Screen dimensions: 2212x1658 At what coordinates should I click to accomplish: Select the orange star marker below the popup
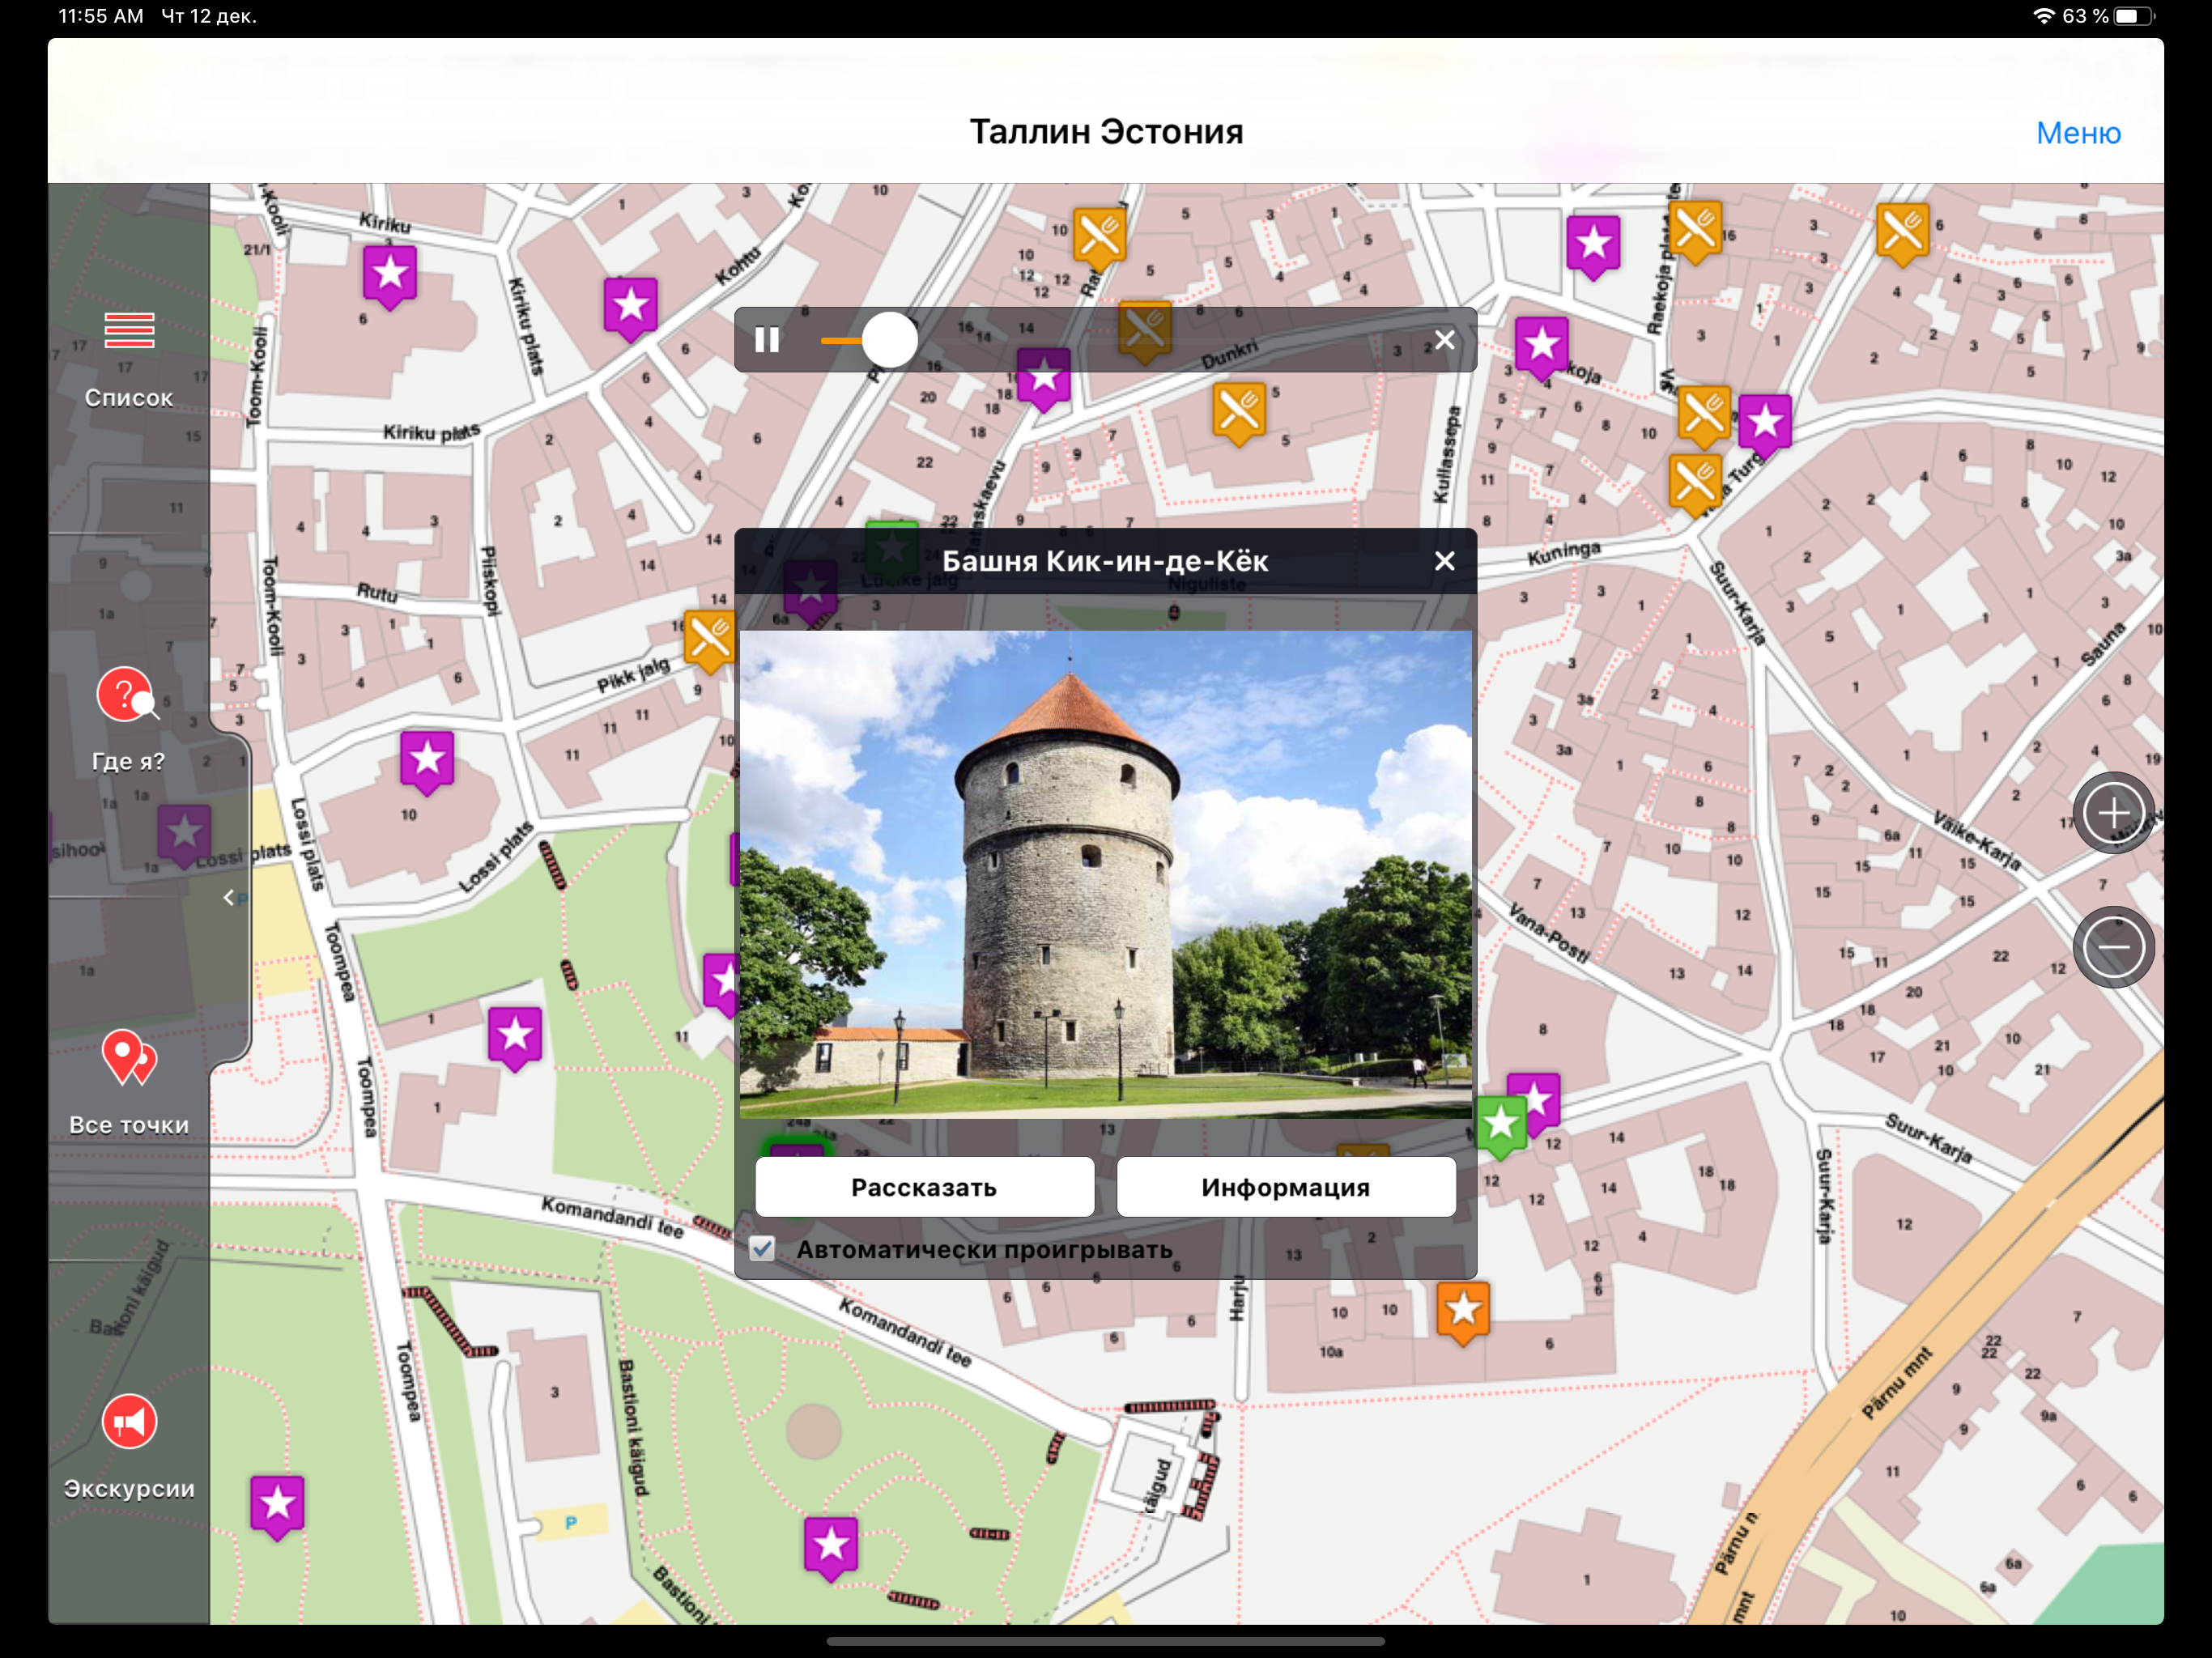pos(1463,1313)
